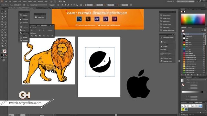Expand the Pathfinder panel flyout menu
Screen dimensions: 207x116
[53, 25]
